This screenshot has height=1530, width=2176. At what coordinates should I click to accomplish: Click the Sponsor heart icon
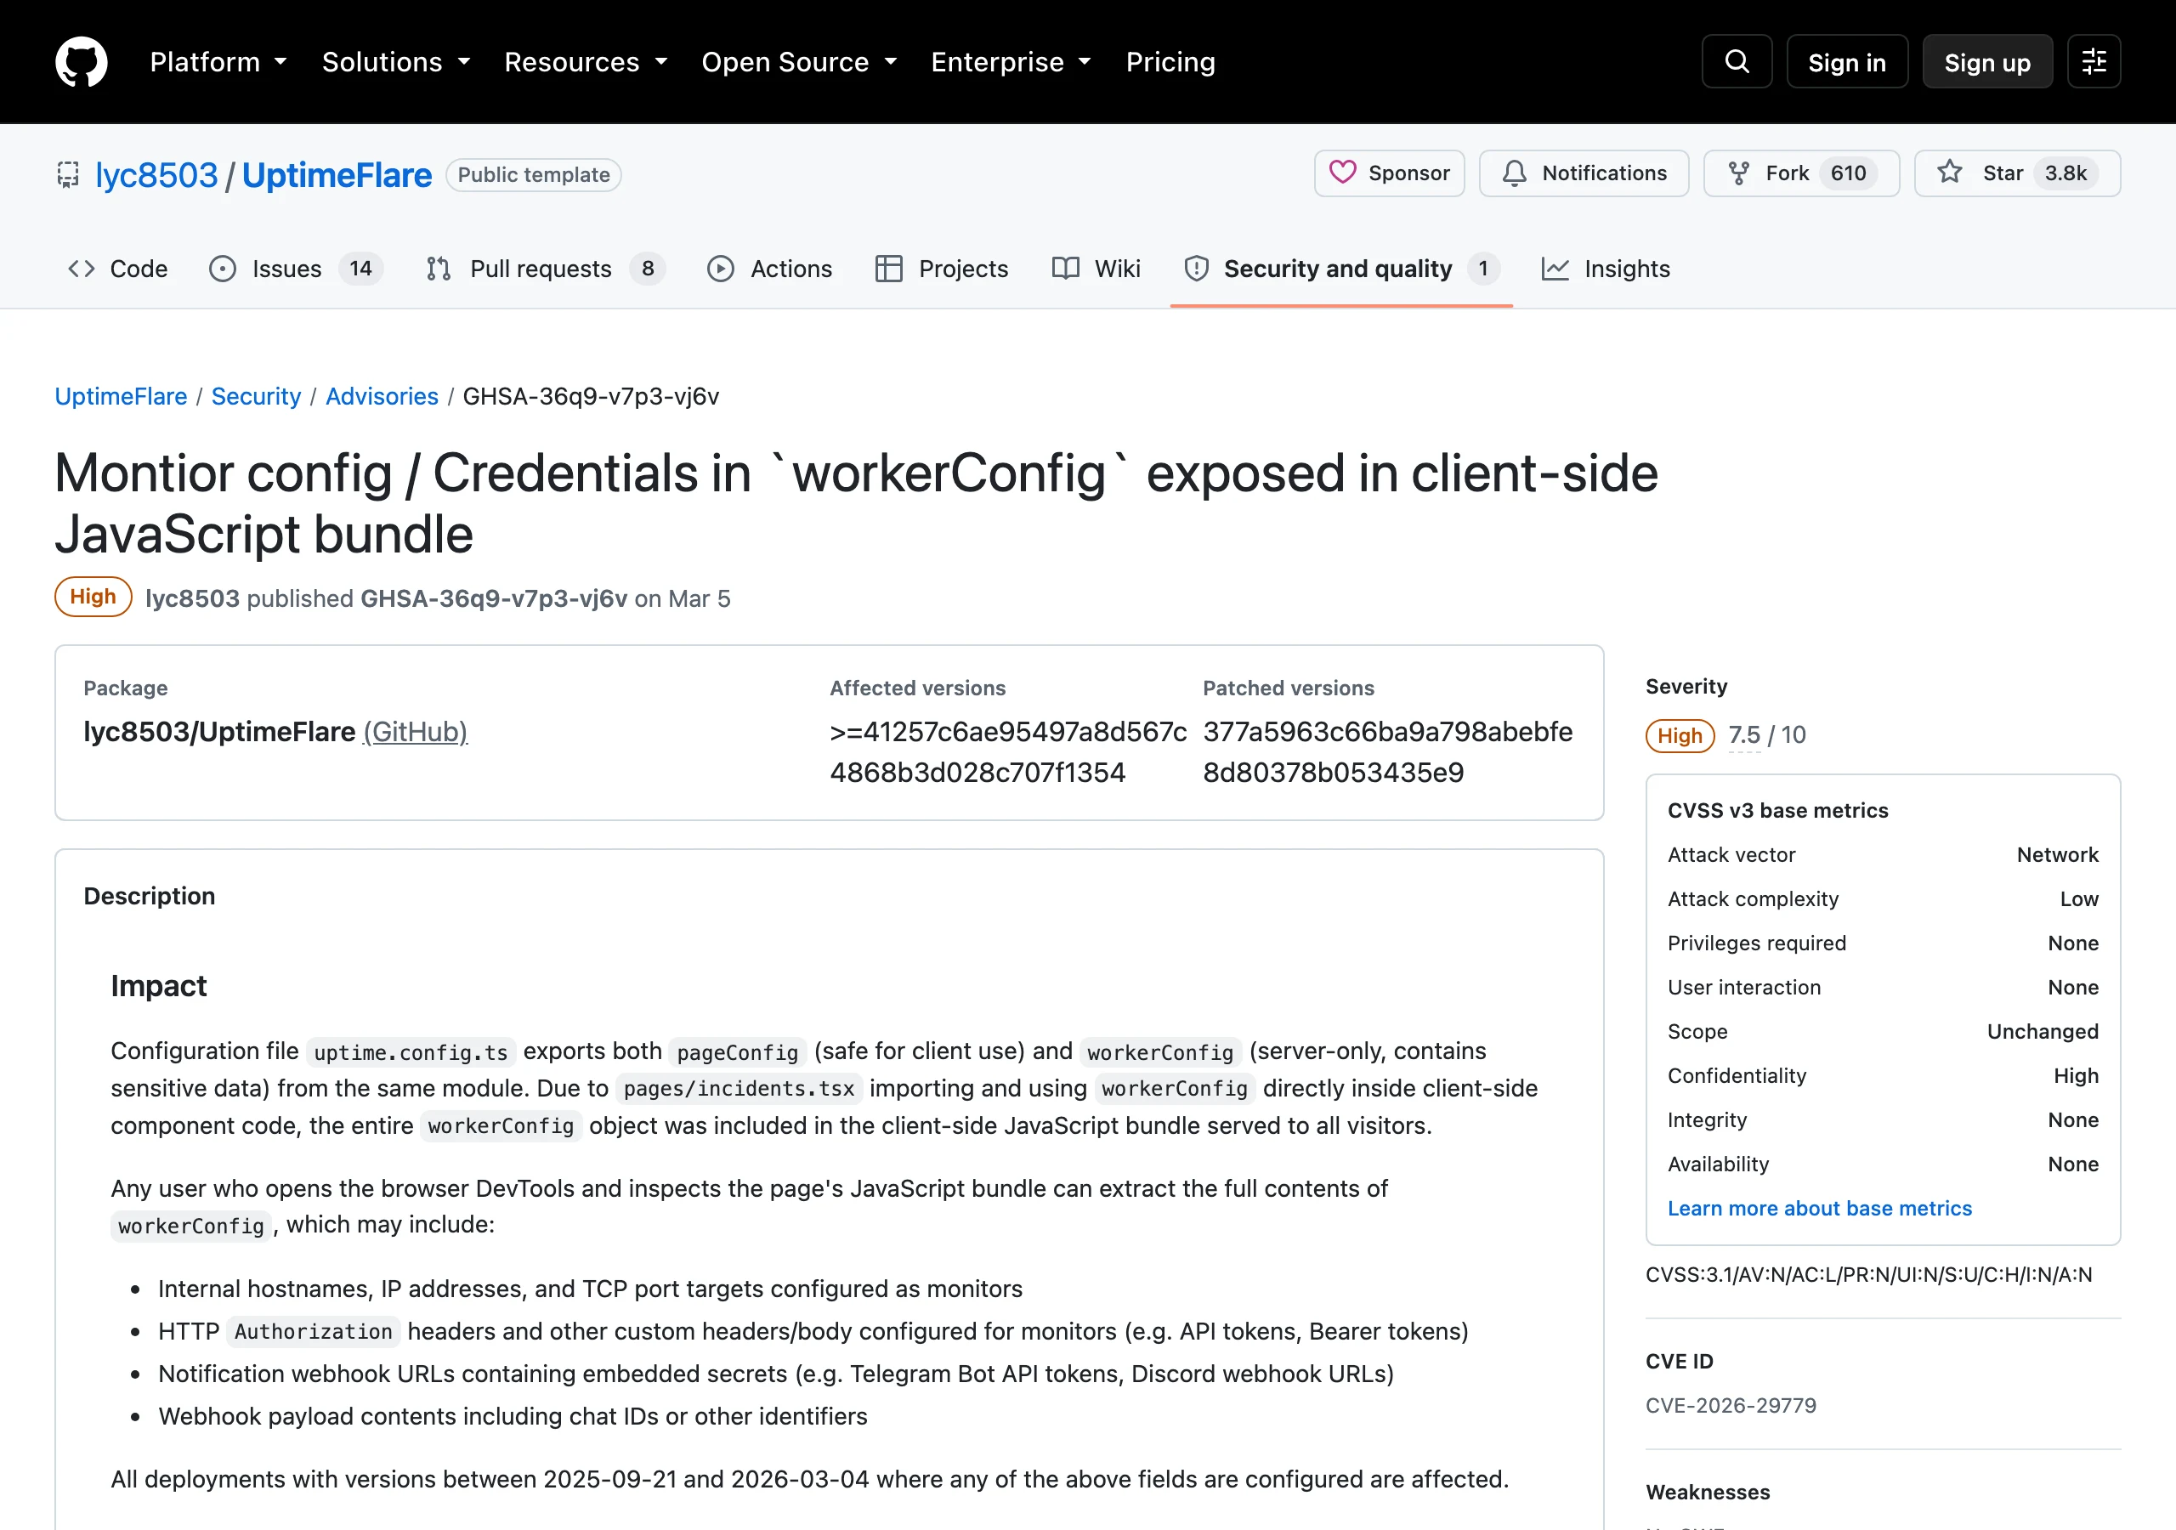pyautogui.click(x=1342, y=173)
